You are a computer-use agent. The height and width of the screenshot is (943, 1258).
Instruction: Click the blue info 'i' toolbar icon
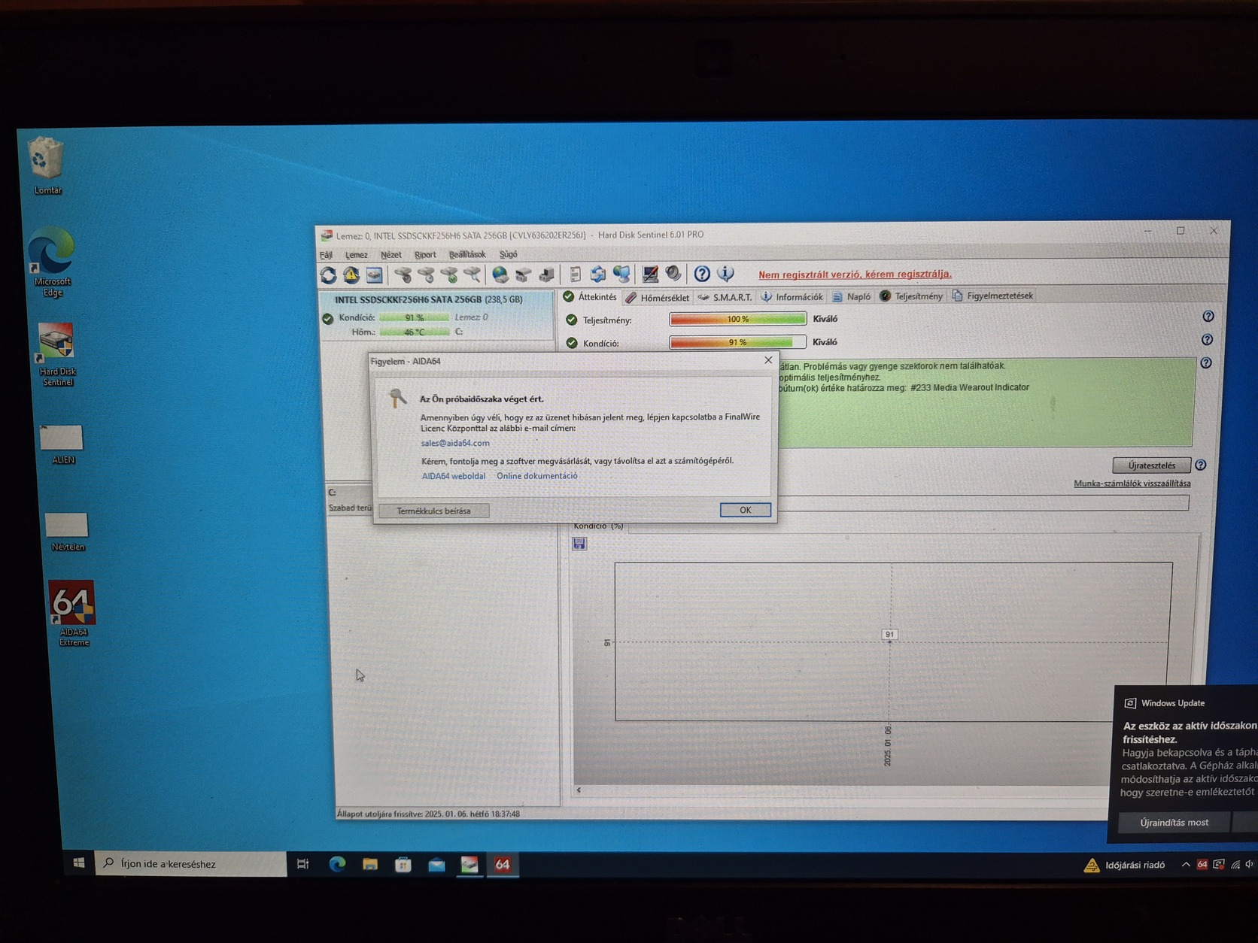(x=725, y=274)
